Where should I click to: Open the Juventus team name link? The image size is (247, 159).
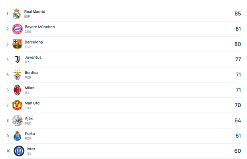pyautogui.click(x=33, y=57)
